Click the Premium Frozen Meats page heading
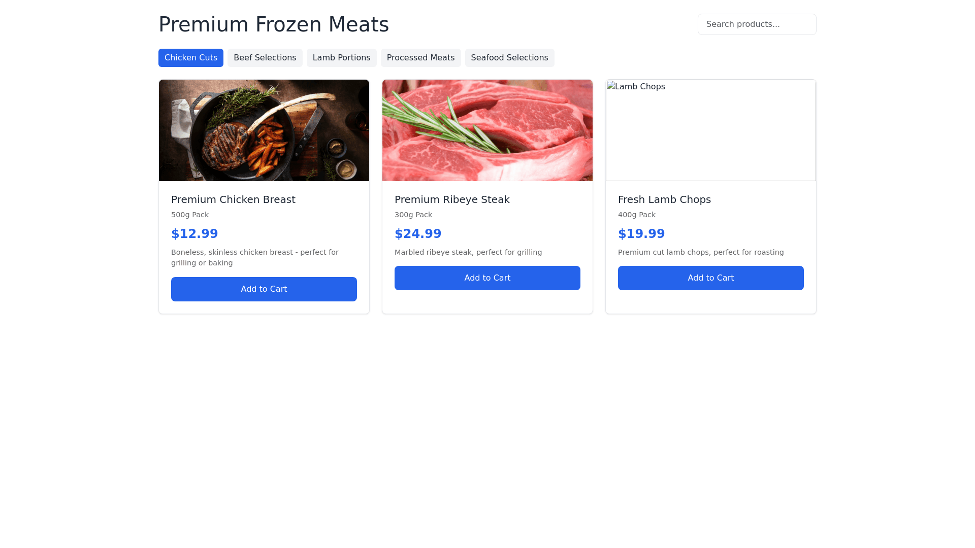 274,24
